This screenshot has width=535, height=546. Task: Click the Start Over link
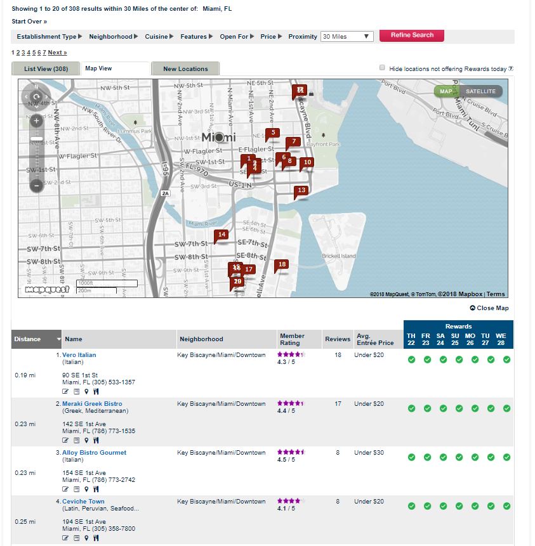[x=29, y=21]
